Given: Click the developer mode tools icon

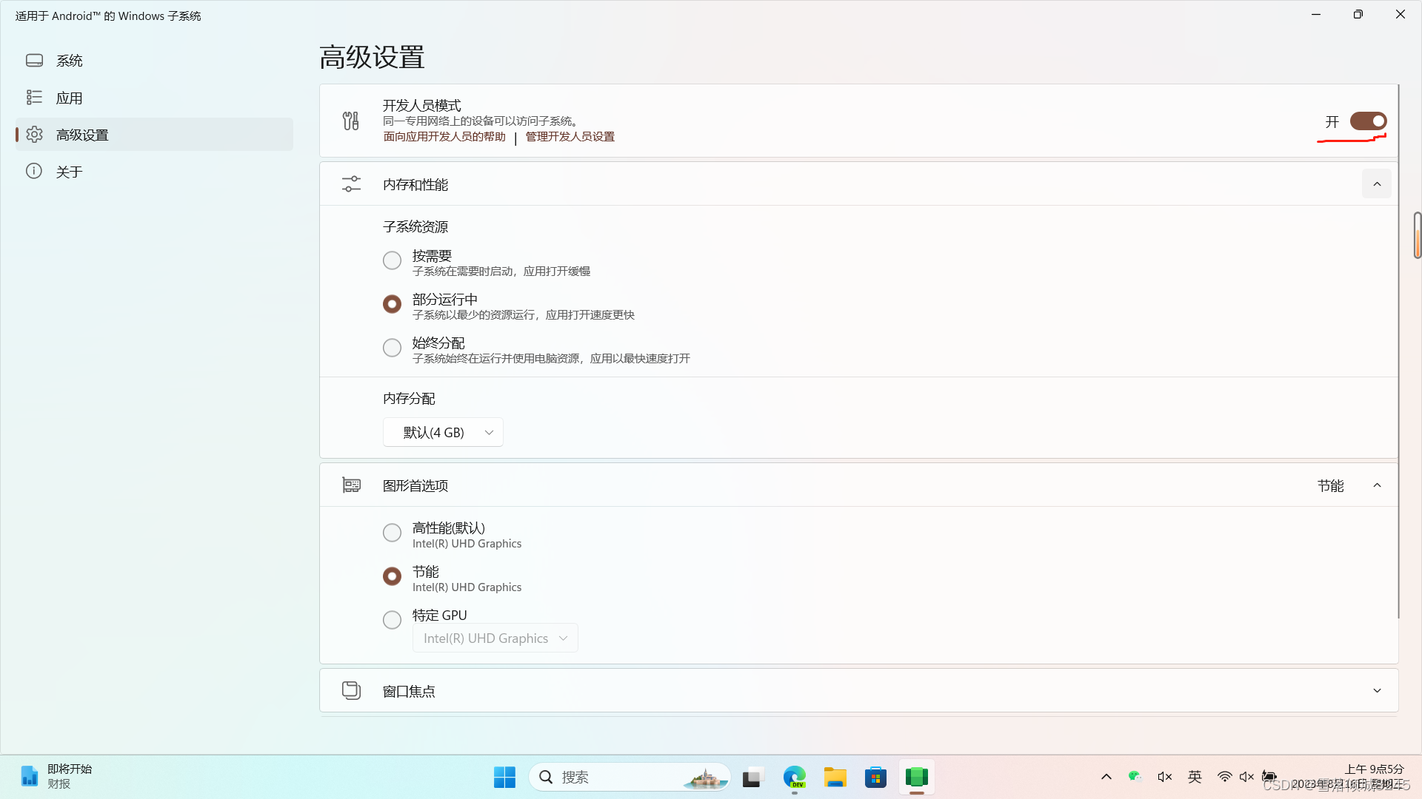Looking at the screenshot, I should tap(350, 121).
